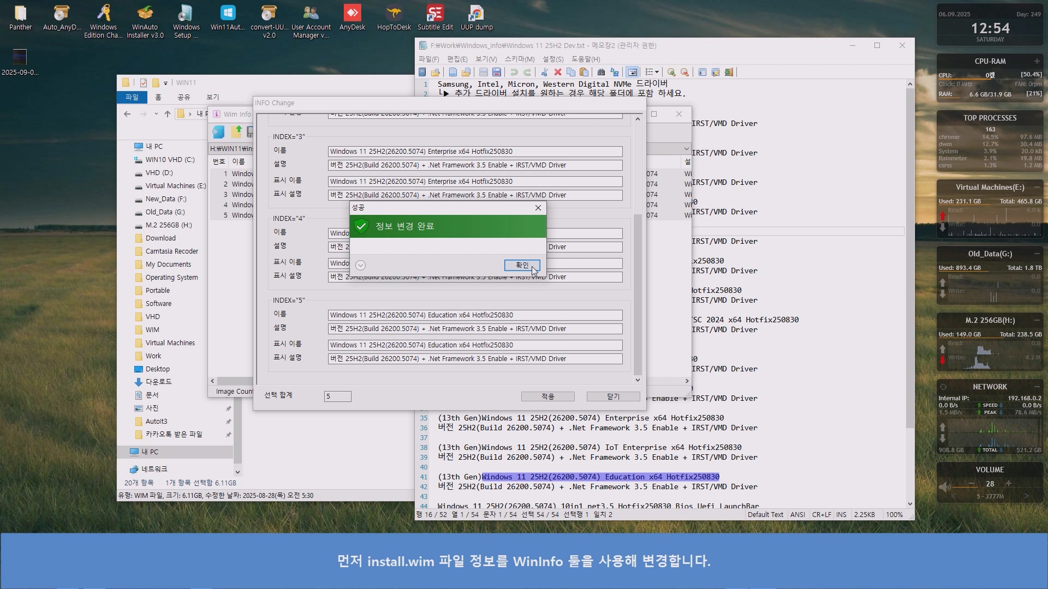Click the Find binoculars icon in Notepad2
Screen dimensions: 1048x589
point(601,72)
